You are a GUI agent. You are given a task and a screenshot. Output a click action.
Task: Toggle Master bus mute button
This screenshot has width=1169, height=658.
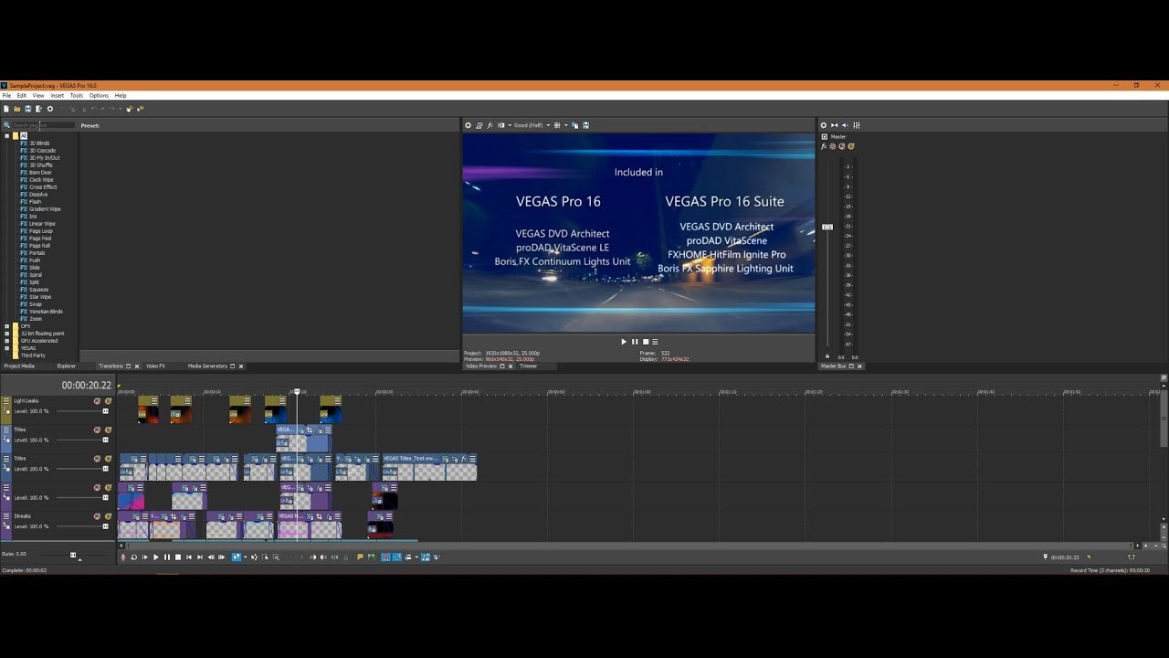pyautogui.click(x=842, y=146)
